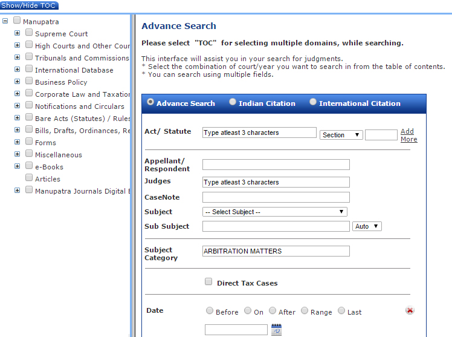Click the Sub Subject text field
Viewport: 452px width, 337px height.
(276, 226)
